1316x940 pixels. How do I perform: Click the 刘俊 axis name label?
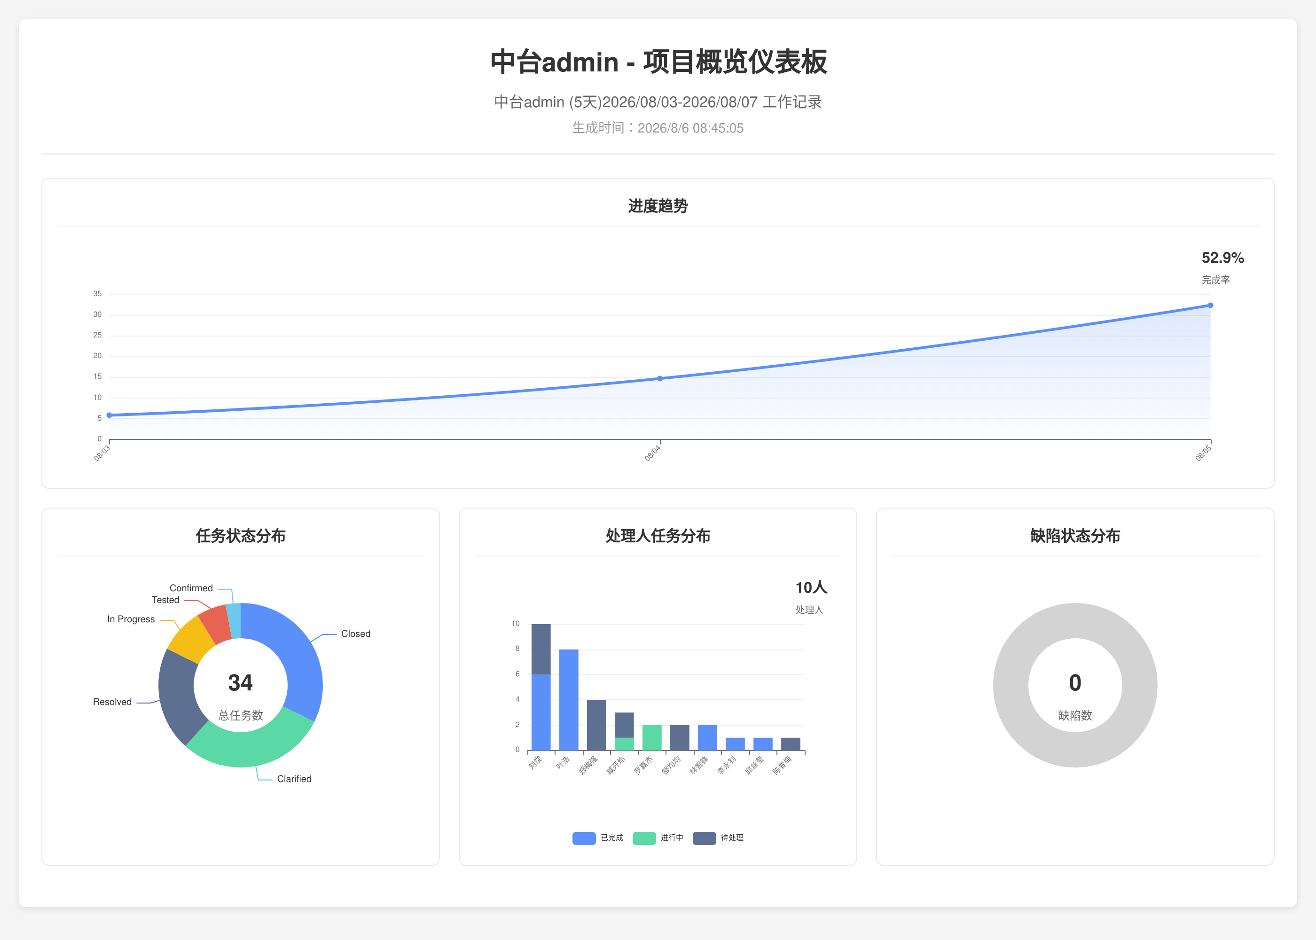click(536, 762)
